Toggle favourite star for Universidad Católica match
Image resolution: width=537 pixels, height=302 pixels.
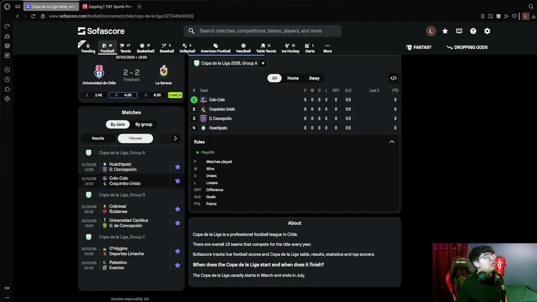(x=177, y=223)
